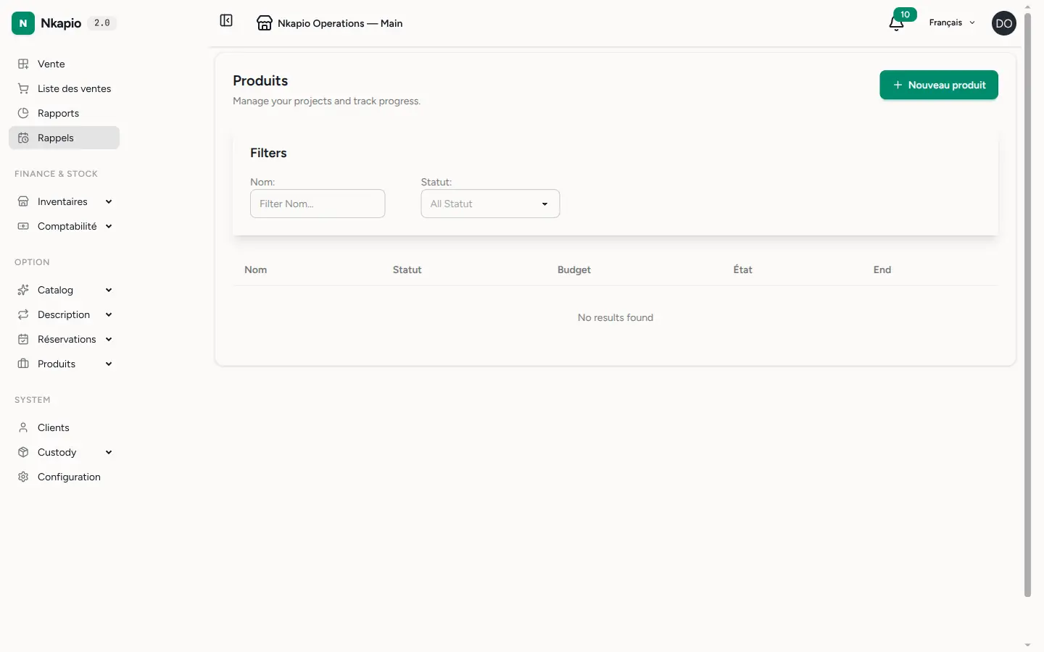This screenshot has width=1044, height=652.
Task: Click the Description arrows icon
Action: pos(23,314)
